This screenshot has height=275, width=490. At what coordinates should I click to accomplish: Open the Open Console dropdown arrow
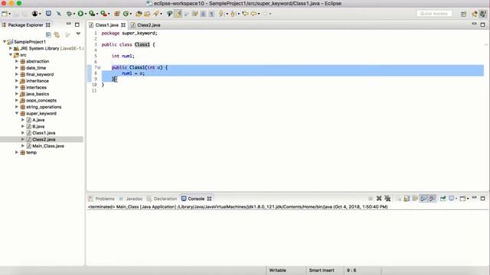pos(468,199)
